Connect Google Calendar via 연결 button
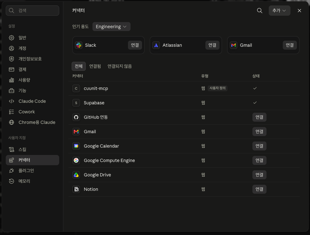 click(x=259, y=146)
